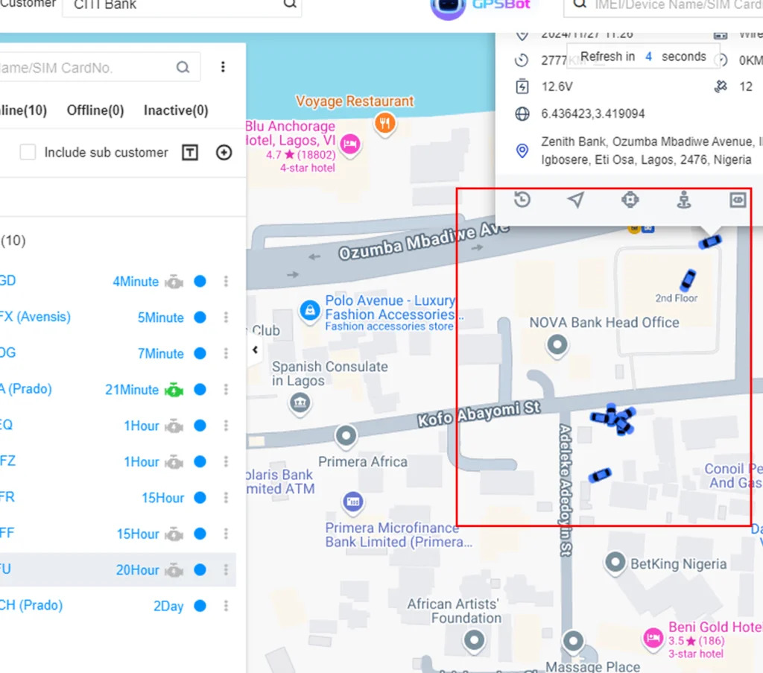Open more options for the 15Hour FF row

[x=226, y=534]
